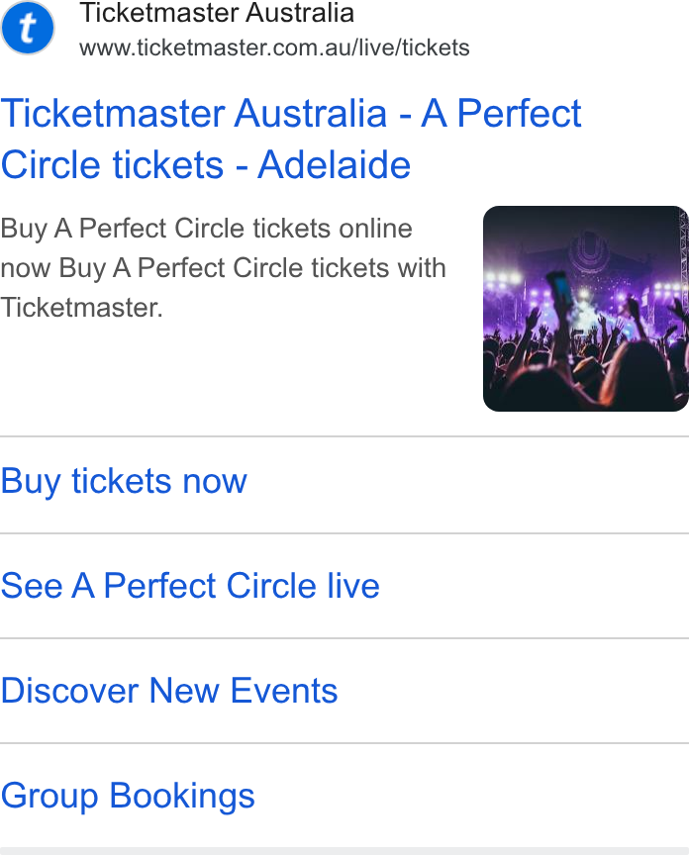The image size is (689, 855).
Task: Open the 'Group Bookings' link
Action: point(128,796)
